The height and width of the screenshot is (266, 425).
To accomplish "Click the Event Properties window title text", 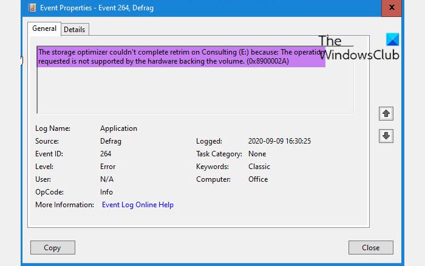I will coord(97,8).
